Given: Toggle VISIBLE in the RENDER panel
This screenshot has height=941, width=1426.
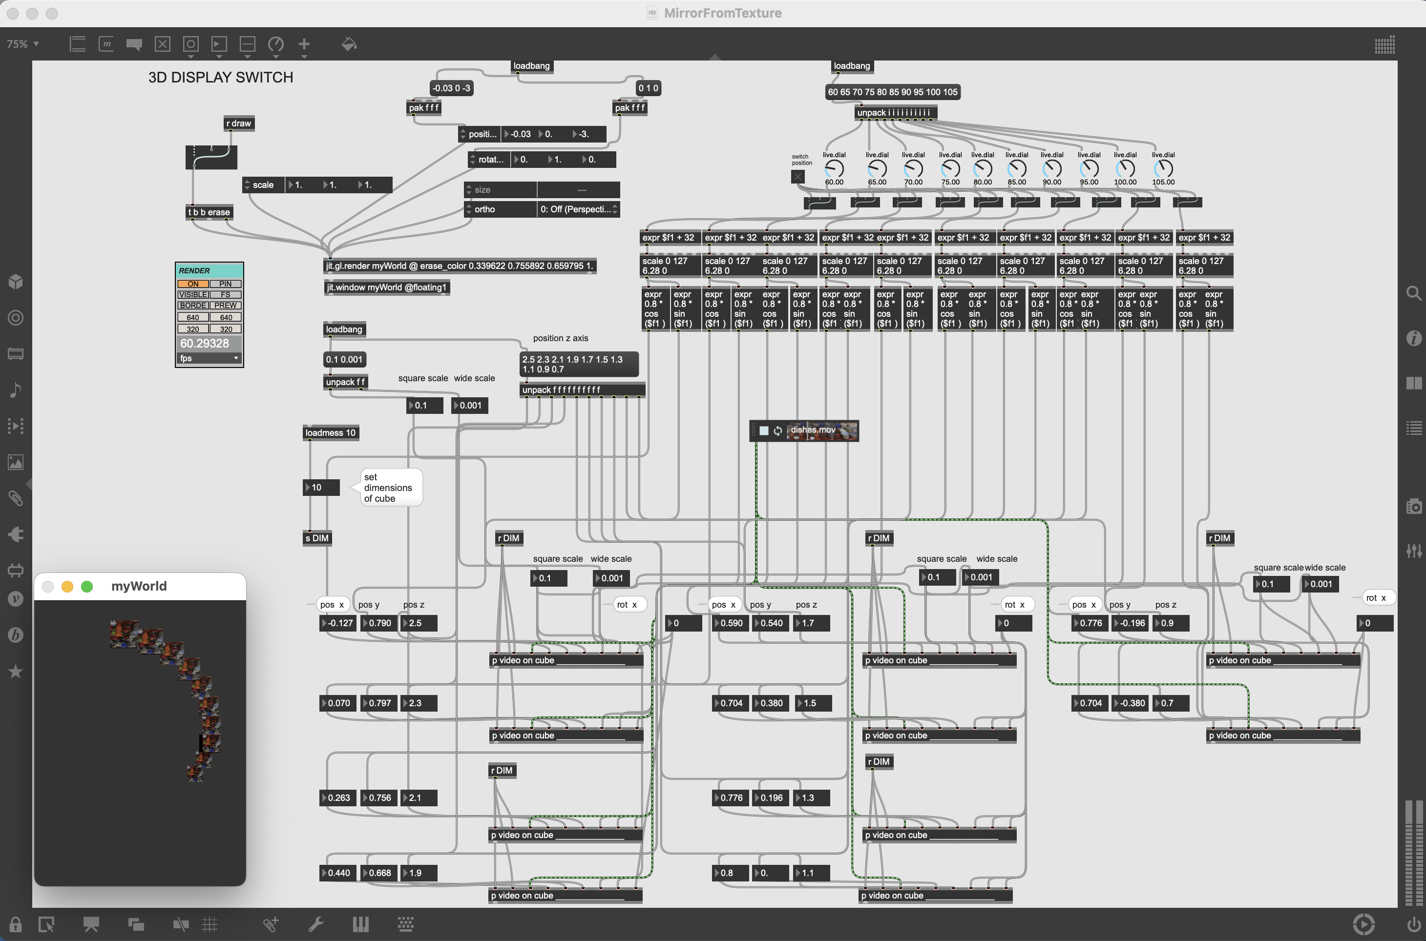Looking at the screenshot, I should coord(193,295).
